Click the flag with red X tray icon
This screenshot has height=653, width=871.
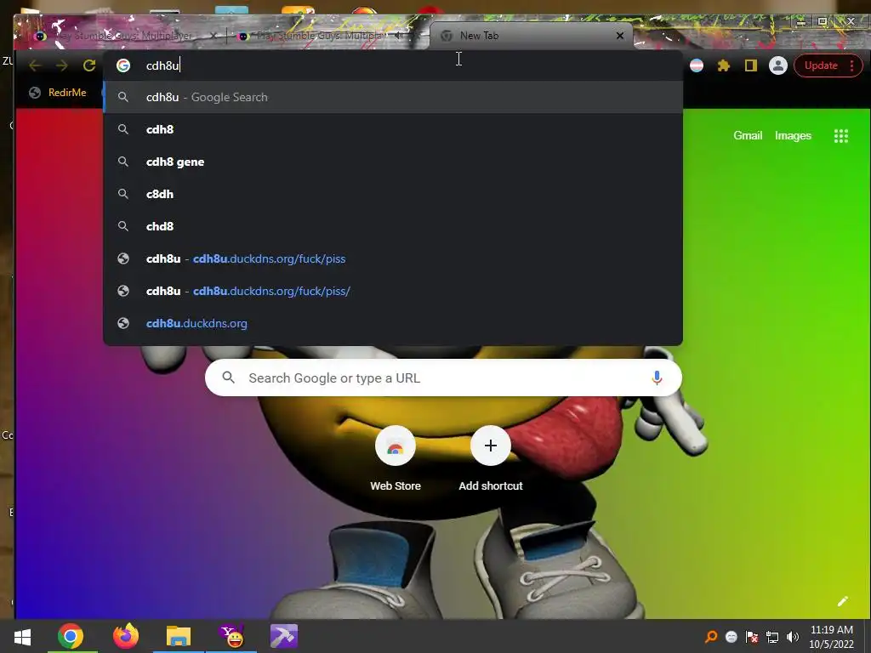[752, 636]
